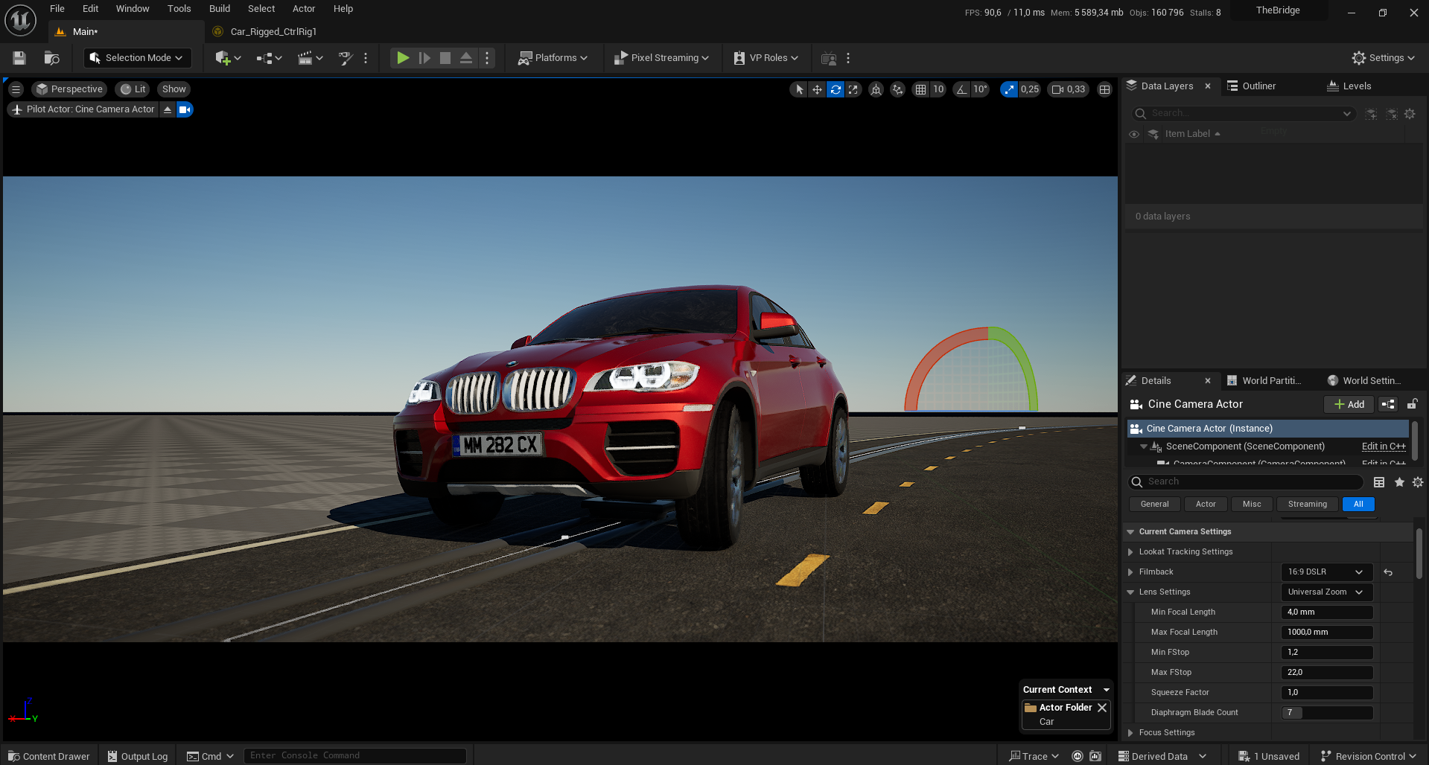Open the Perspective view mode menu
The width and height of the screenshot is (1429, 765).
click(69, 89)
